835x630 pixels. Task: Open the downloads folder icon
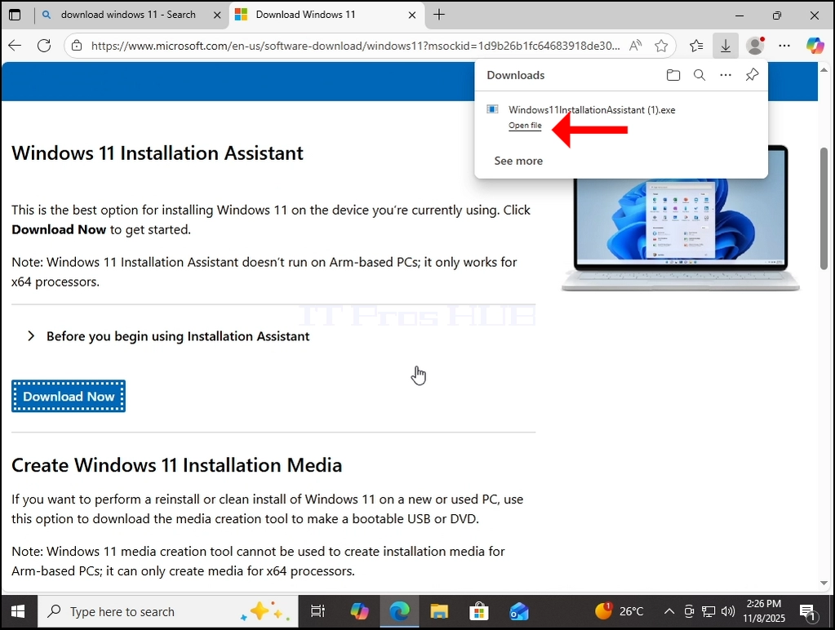673,75
